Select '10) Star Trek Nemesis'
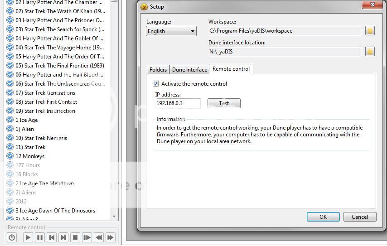This screenshot has width=387, height=246. click(x=41, y=138)
